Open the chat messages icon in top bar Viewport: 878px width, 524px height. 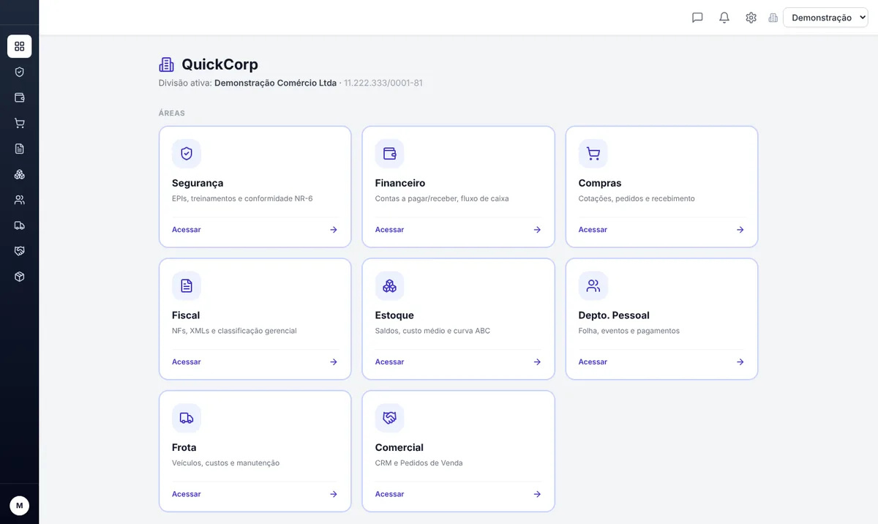pos(697,18)
